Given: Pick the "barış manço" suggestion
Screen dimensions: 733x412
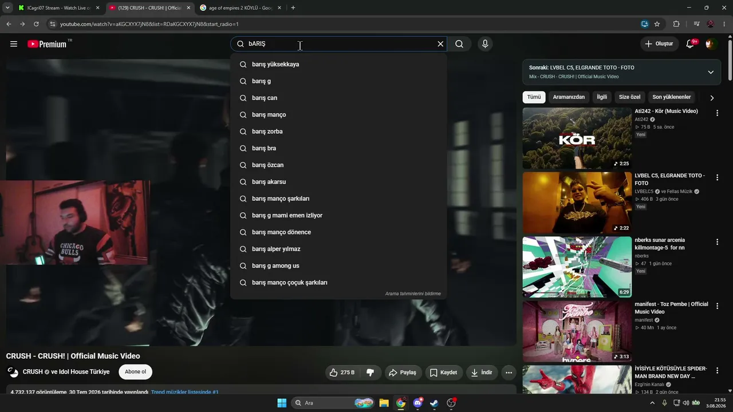Looking at the screenshot, I should (x=338, y=114).
